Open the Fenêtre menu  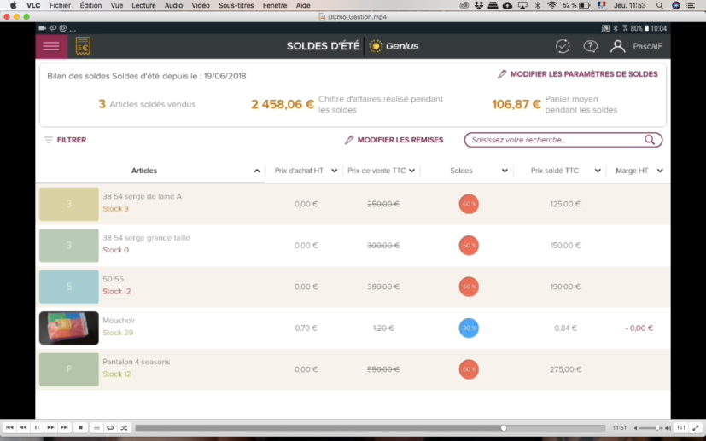point(275,5)
